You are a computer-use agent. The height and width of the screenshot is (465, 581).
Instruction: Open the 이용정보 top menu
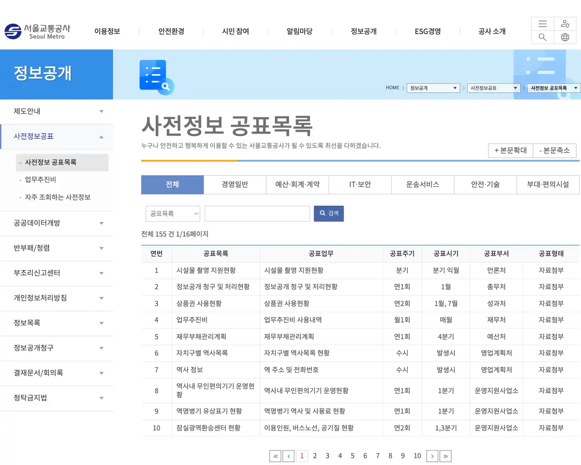coord(107,31)
